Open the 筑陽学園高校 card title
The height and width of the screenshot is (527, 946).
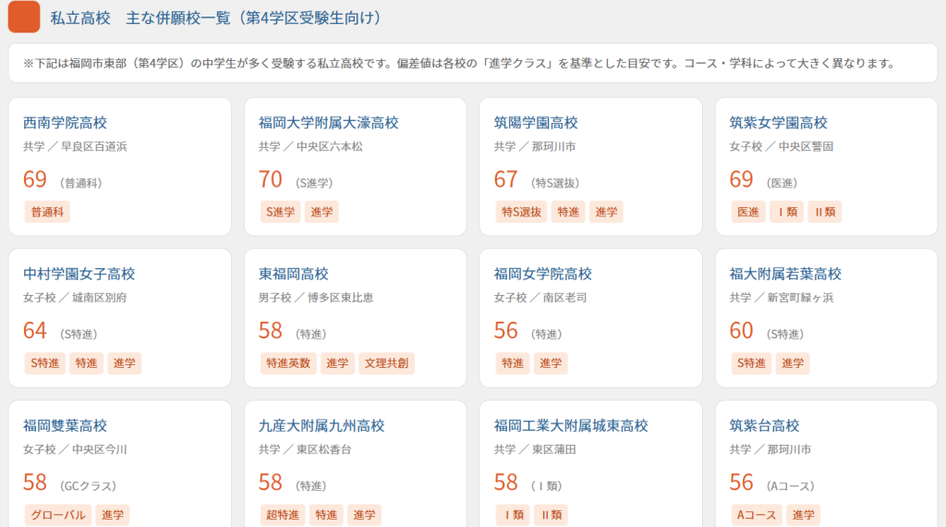(x=536, y=123)
